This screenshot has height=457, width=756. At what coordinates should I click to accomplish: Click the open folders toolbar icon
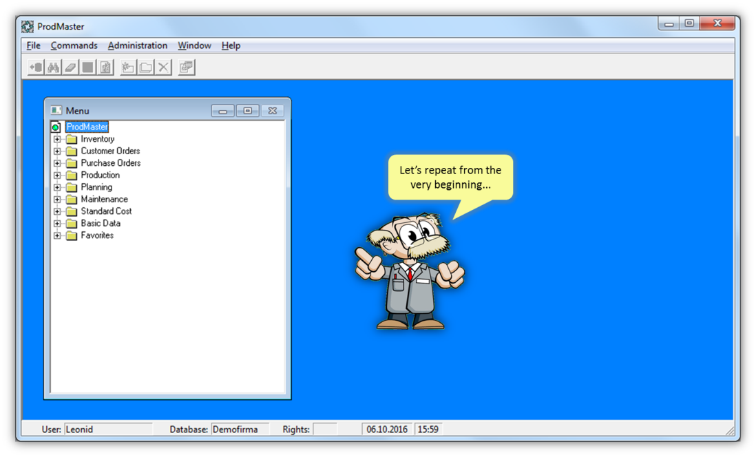145,67
